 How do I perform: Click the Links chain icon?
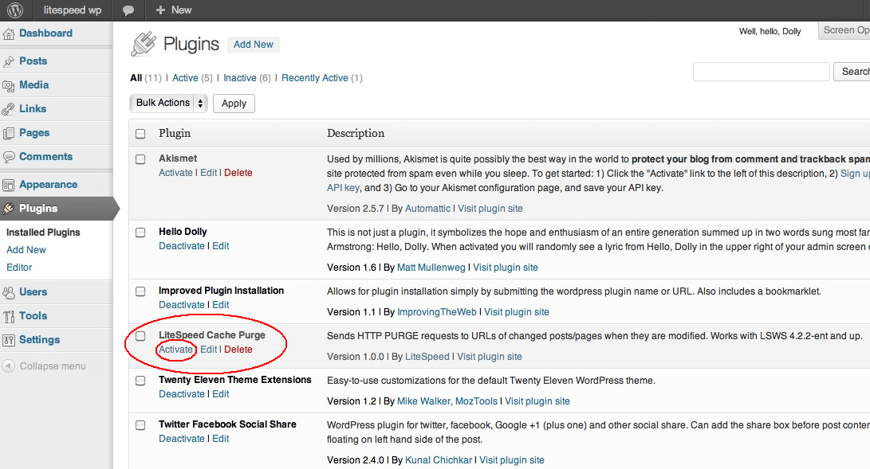8,109
